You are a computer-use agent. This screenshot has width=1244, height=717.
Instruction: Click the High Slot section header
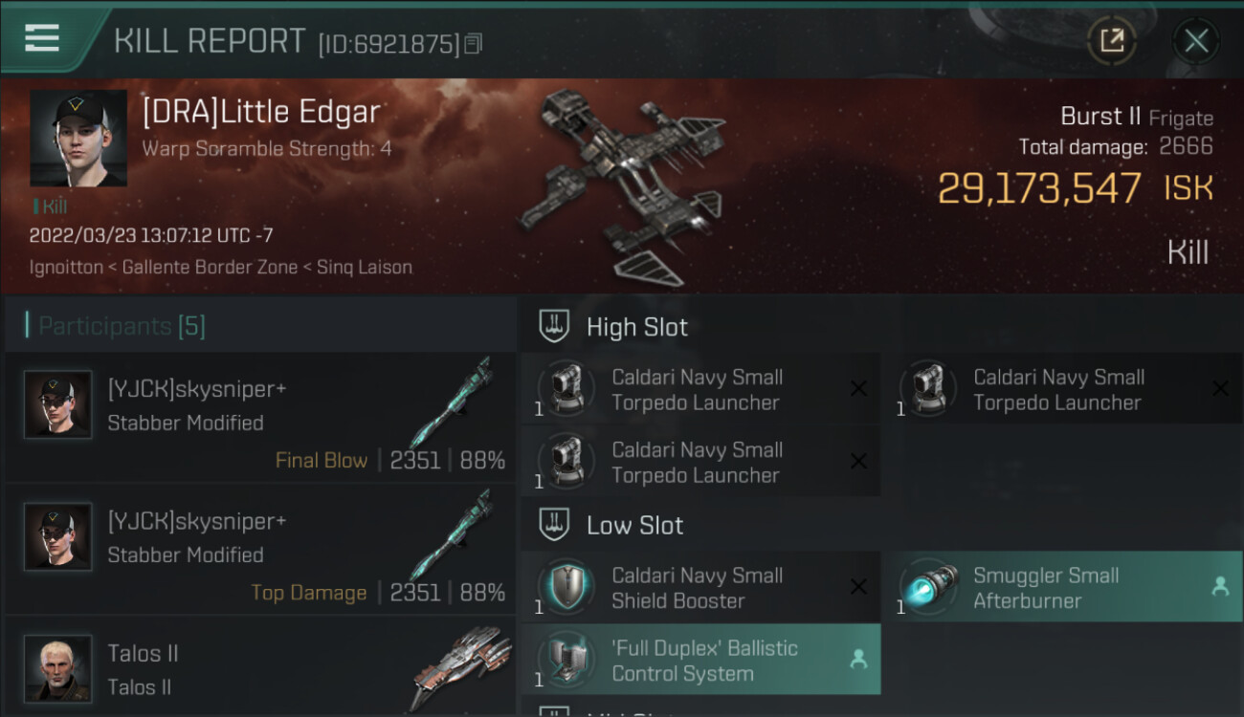pyautogui.click(x=636, y=327)
